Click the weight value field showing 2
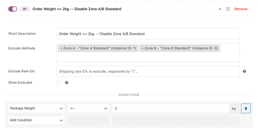 point(171,108)
